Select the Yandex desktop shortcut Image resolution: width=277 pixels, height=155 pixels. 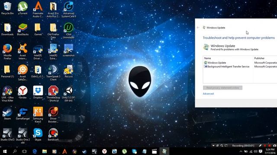click(x=23, y=93)
